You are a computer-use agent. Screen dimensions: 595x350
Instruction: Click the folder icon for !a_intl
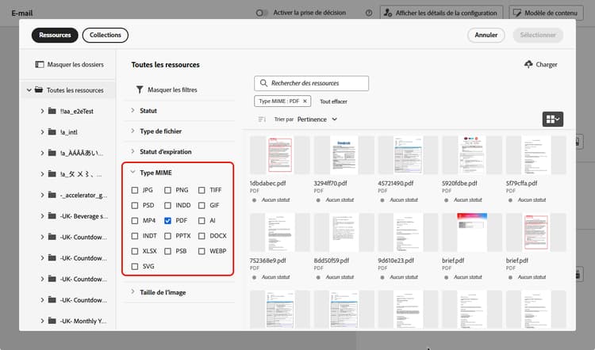click(x=52, y=131)
